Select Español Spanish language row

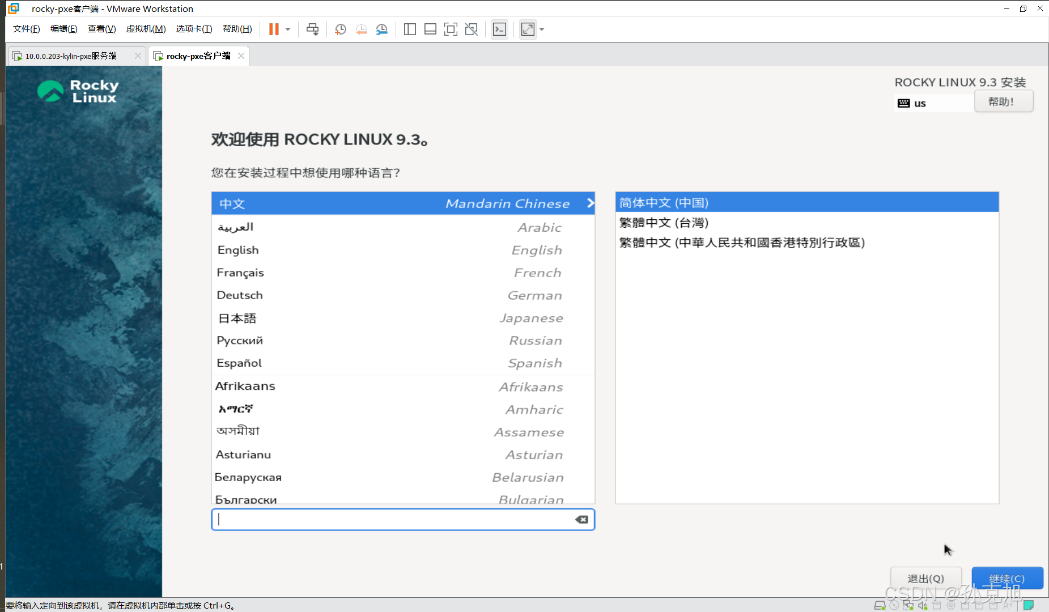[403, 363]
